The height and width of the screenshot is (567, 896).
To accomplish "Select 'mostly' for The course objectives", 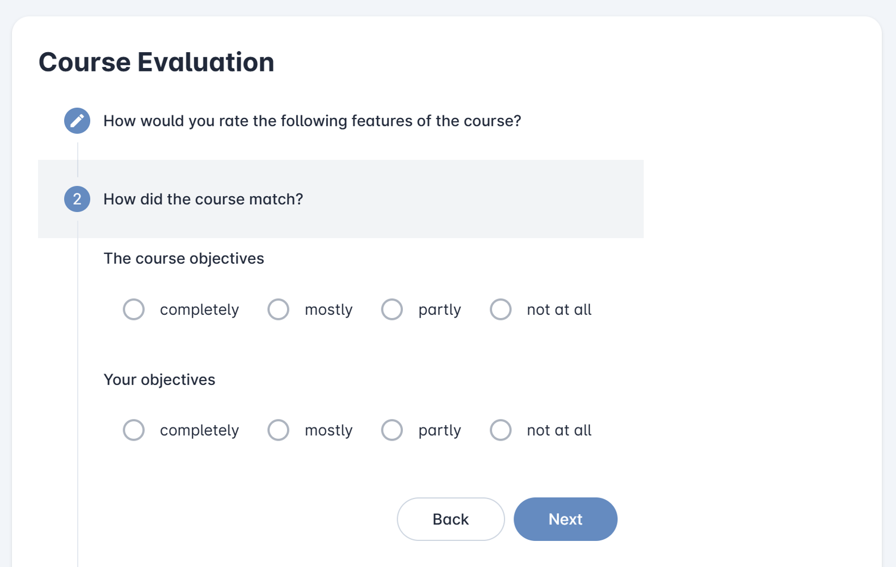I will coord(279,310).
